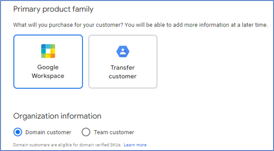Image resolution: width=274 pixels, height=151 pixels.
Task: Click the domain verified SKUs helper text
Action: click(67, 145)
